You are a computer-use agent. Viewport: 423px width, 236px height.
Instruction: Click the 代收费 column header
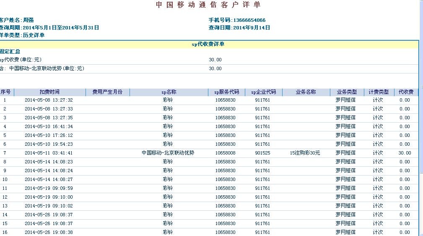click(406, 92)
